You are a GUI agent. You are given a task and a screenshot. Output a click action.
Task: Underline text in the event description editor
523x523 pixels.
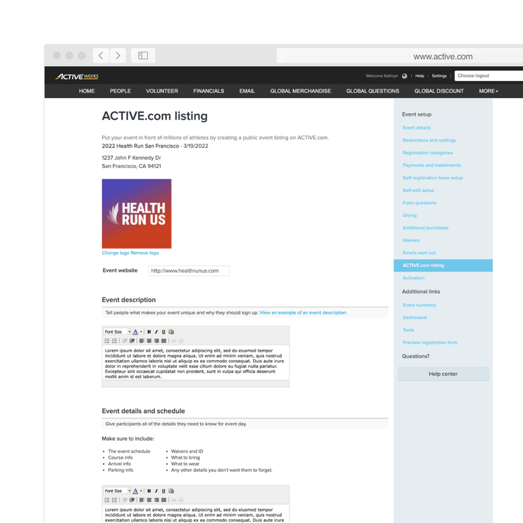tap(163, 331)
